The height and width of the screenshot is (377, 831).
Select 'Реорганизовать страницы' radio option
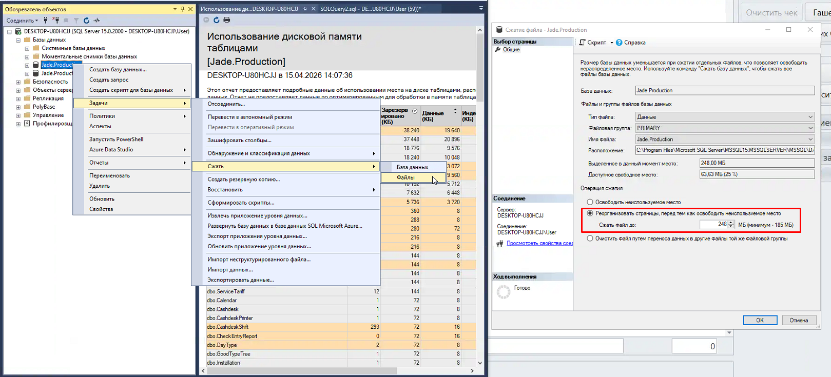tap(590, 213)
